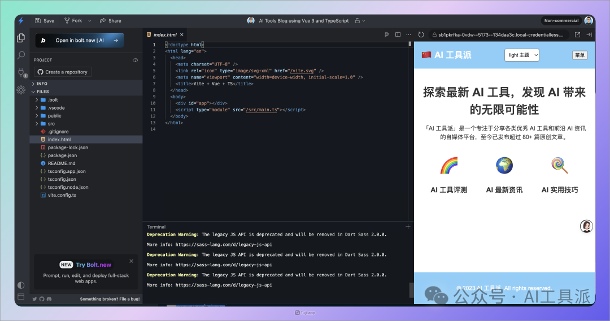Open the Fork dropdown arrow
610x321 pixels.
[89, 20]
